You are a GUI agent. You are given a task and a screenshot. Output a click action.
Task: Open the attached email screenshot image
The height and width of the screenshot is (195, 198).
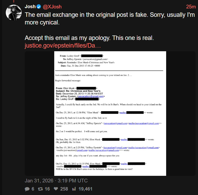110,114
